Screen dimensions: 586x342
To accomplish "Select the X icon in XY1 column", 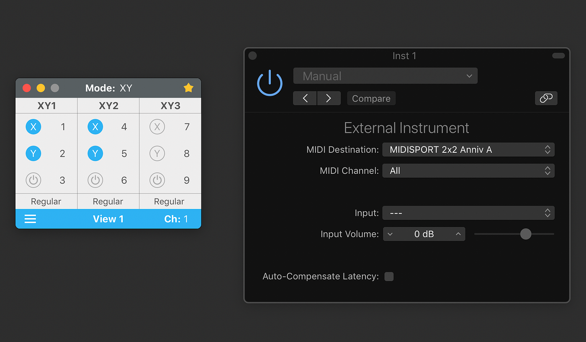I will click(33, 126).
